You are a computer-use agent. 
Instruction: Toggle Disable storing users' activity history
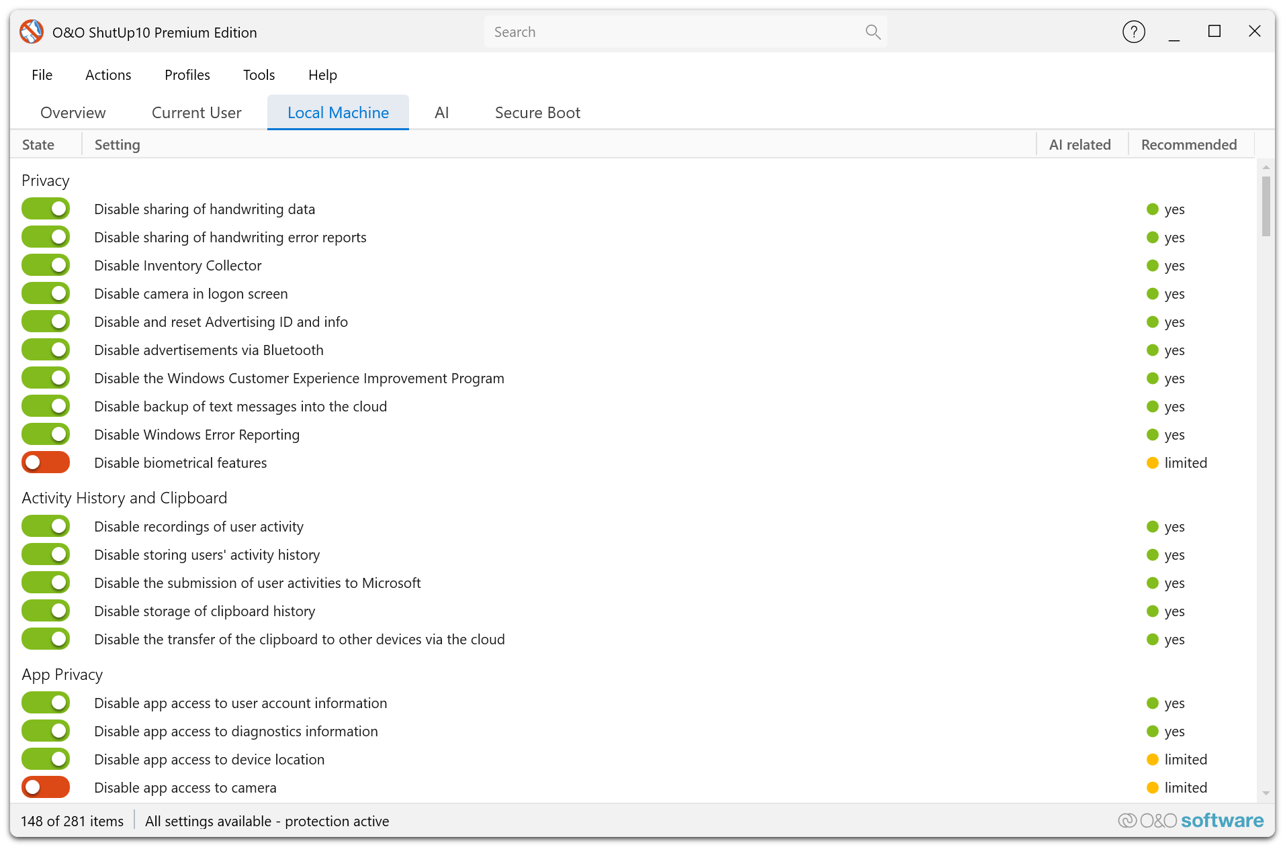pyautogui.click(x=46, y=554)
